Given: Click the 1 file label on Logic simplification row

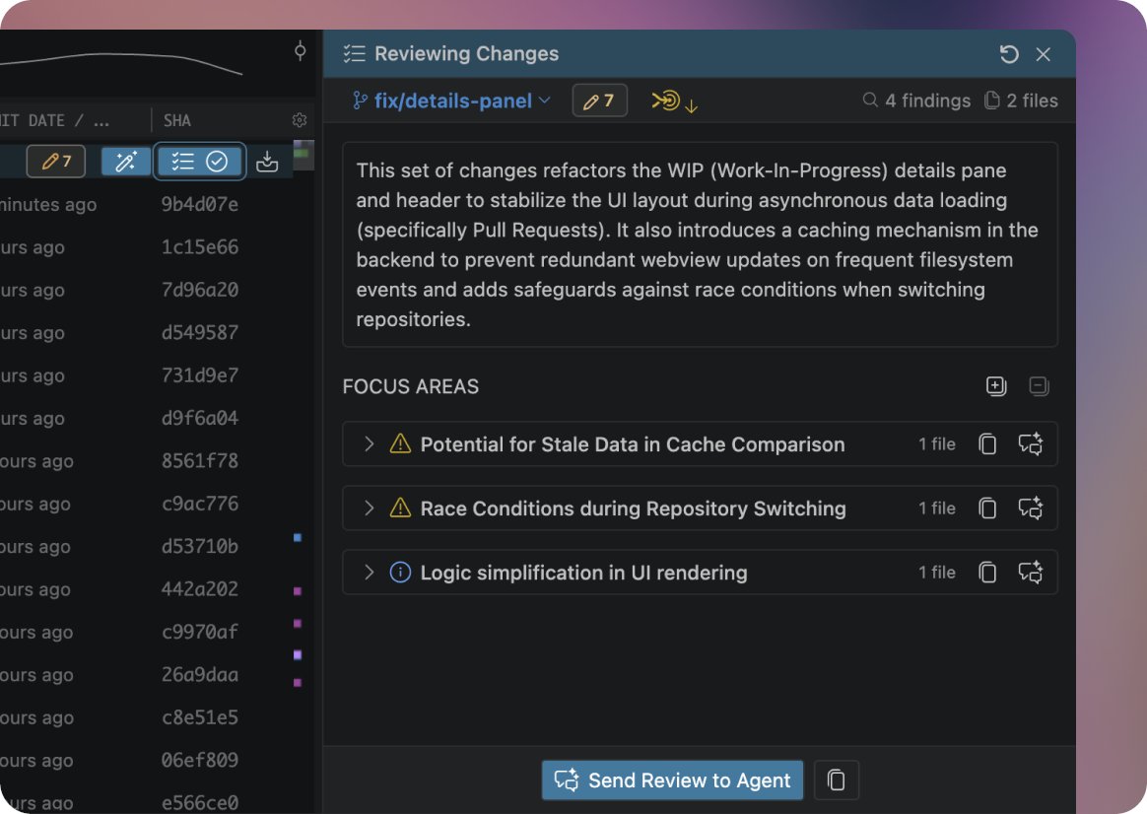Looking at the screenshot, I should click(937, 572).
